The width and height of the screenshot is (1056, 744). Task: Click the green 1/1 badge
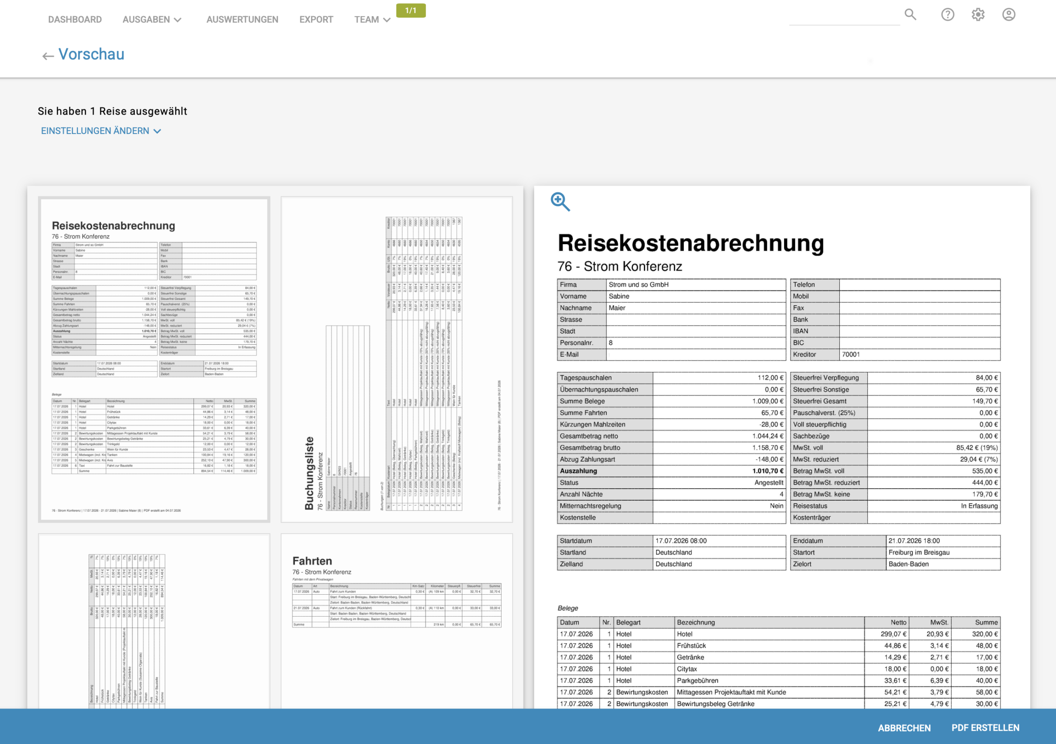coord(411,10)
